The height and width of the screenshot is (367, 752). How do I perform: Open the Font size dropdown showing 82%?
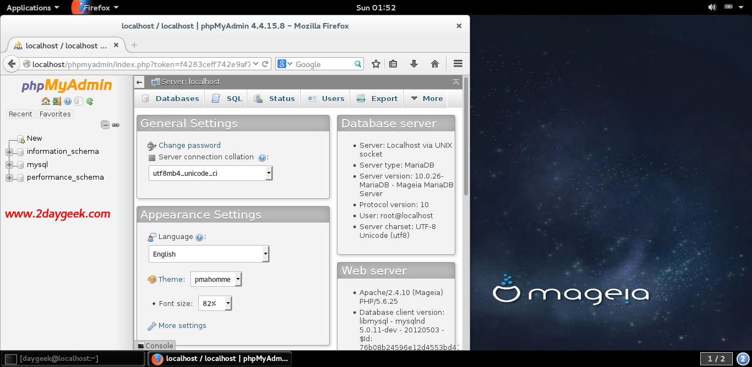point(215,303)
